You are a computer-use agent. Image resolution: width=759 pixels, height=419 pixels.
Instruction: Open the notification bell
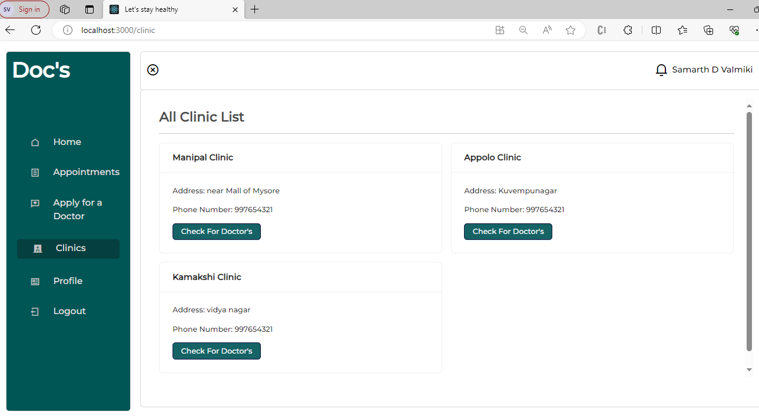click(x=661, y=70)
